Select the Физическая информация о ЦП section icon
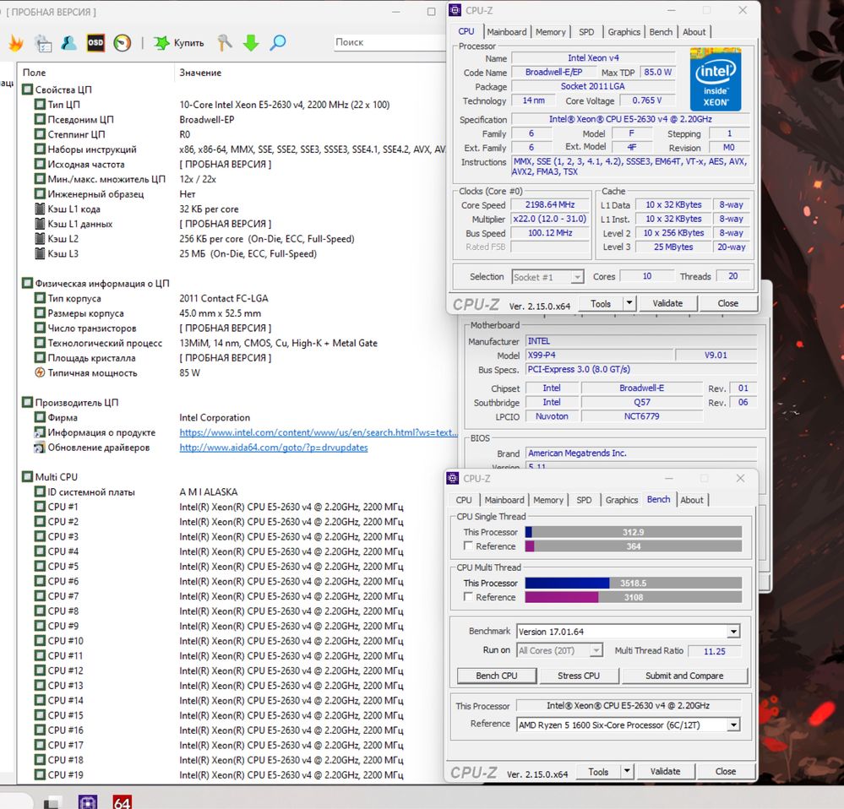This screenshot has height=809, width=844. [27, 284]
